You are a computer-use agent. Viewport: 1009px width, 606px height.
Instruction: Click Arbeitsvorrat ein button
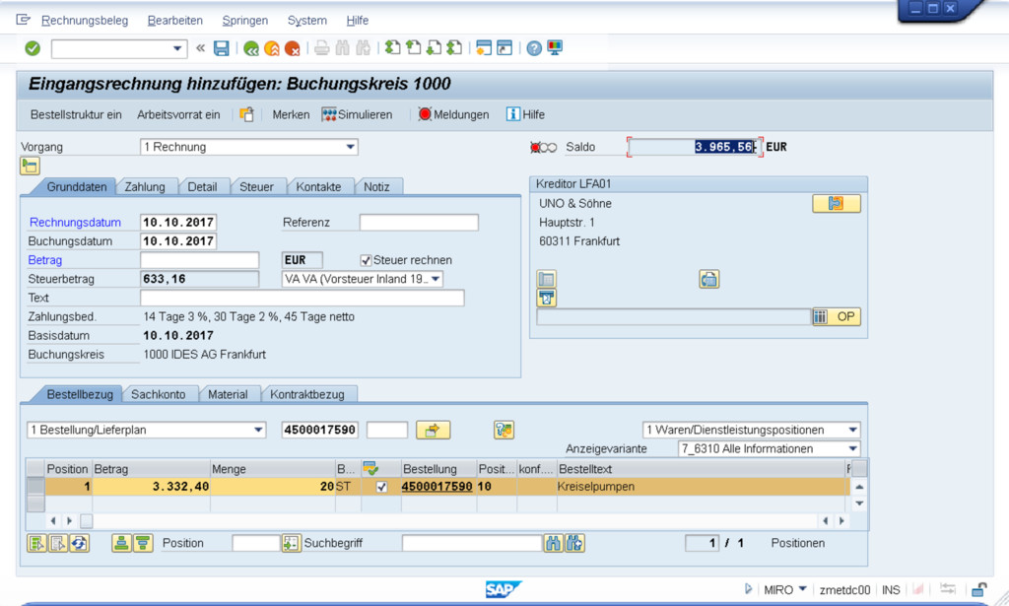pyautogui.click(x=178, y=114)
